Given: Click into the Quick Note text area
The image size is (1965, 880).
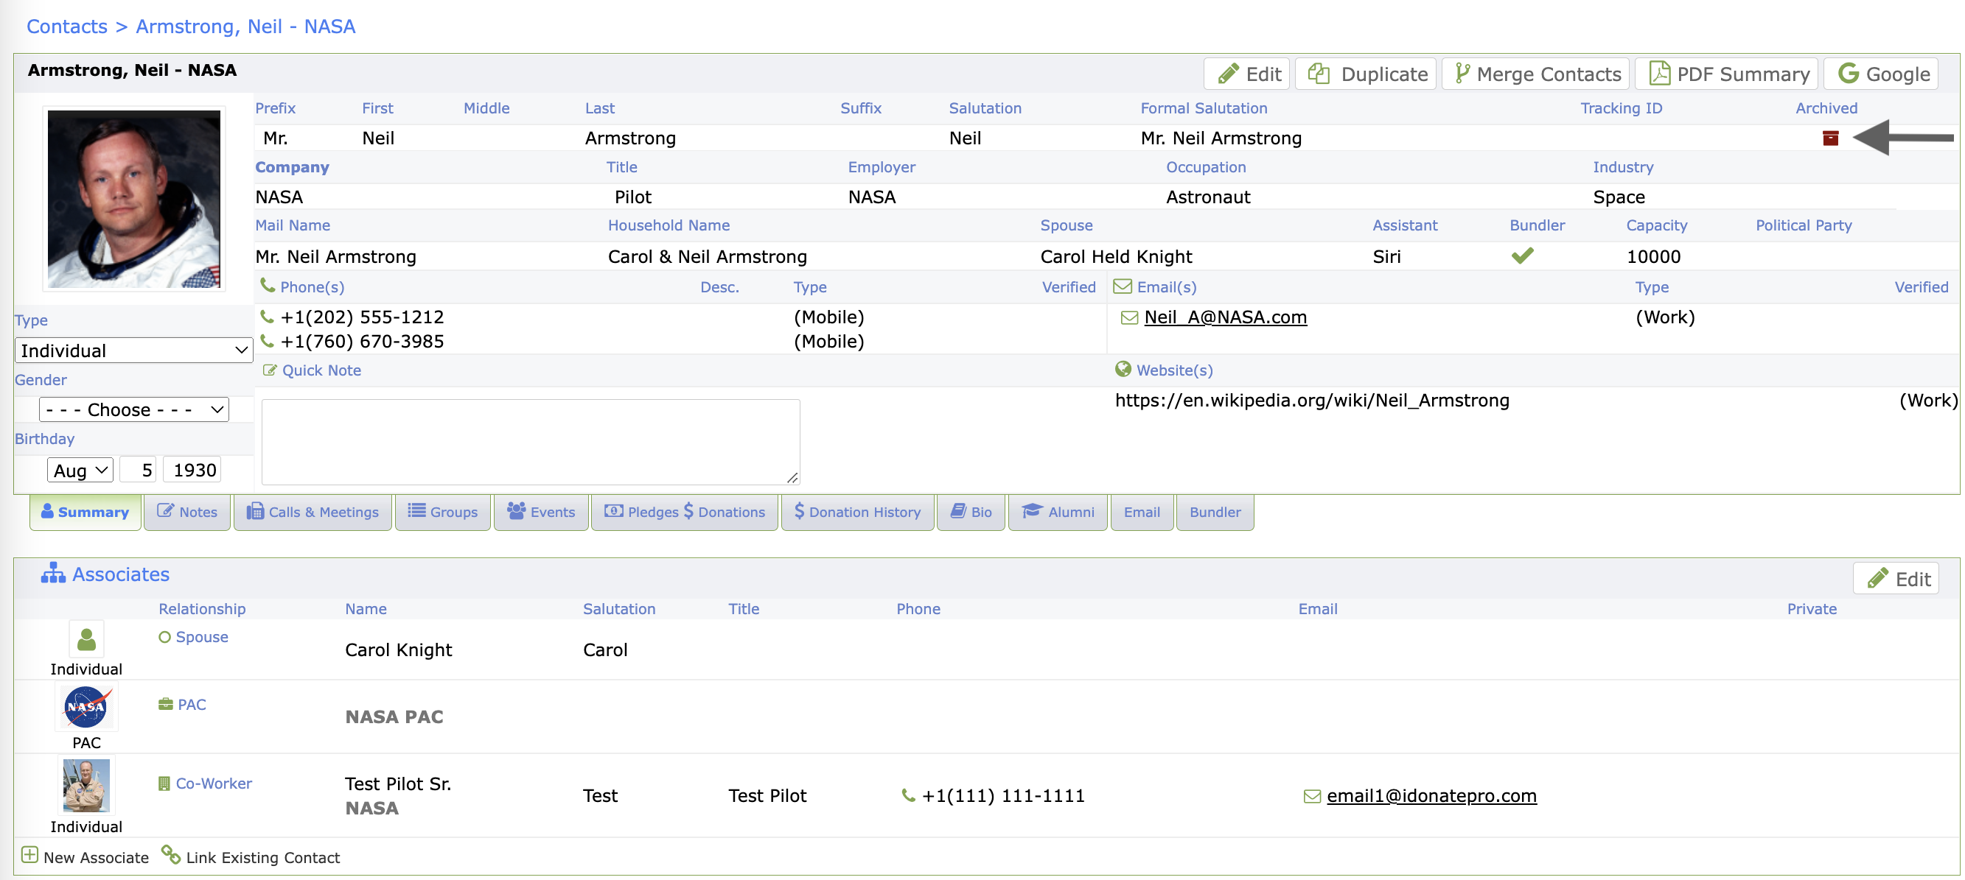Looking at the screenshot, I should (x=530, y=442).
